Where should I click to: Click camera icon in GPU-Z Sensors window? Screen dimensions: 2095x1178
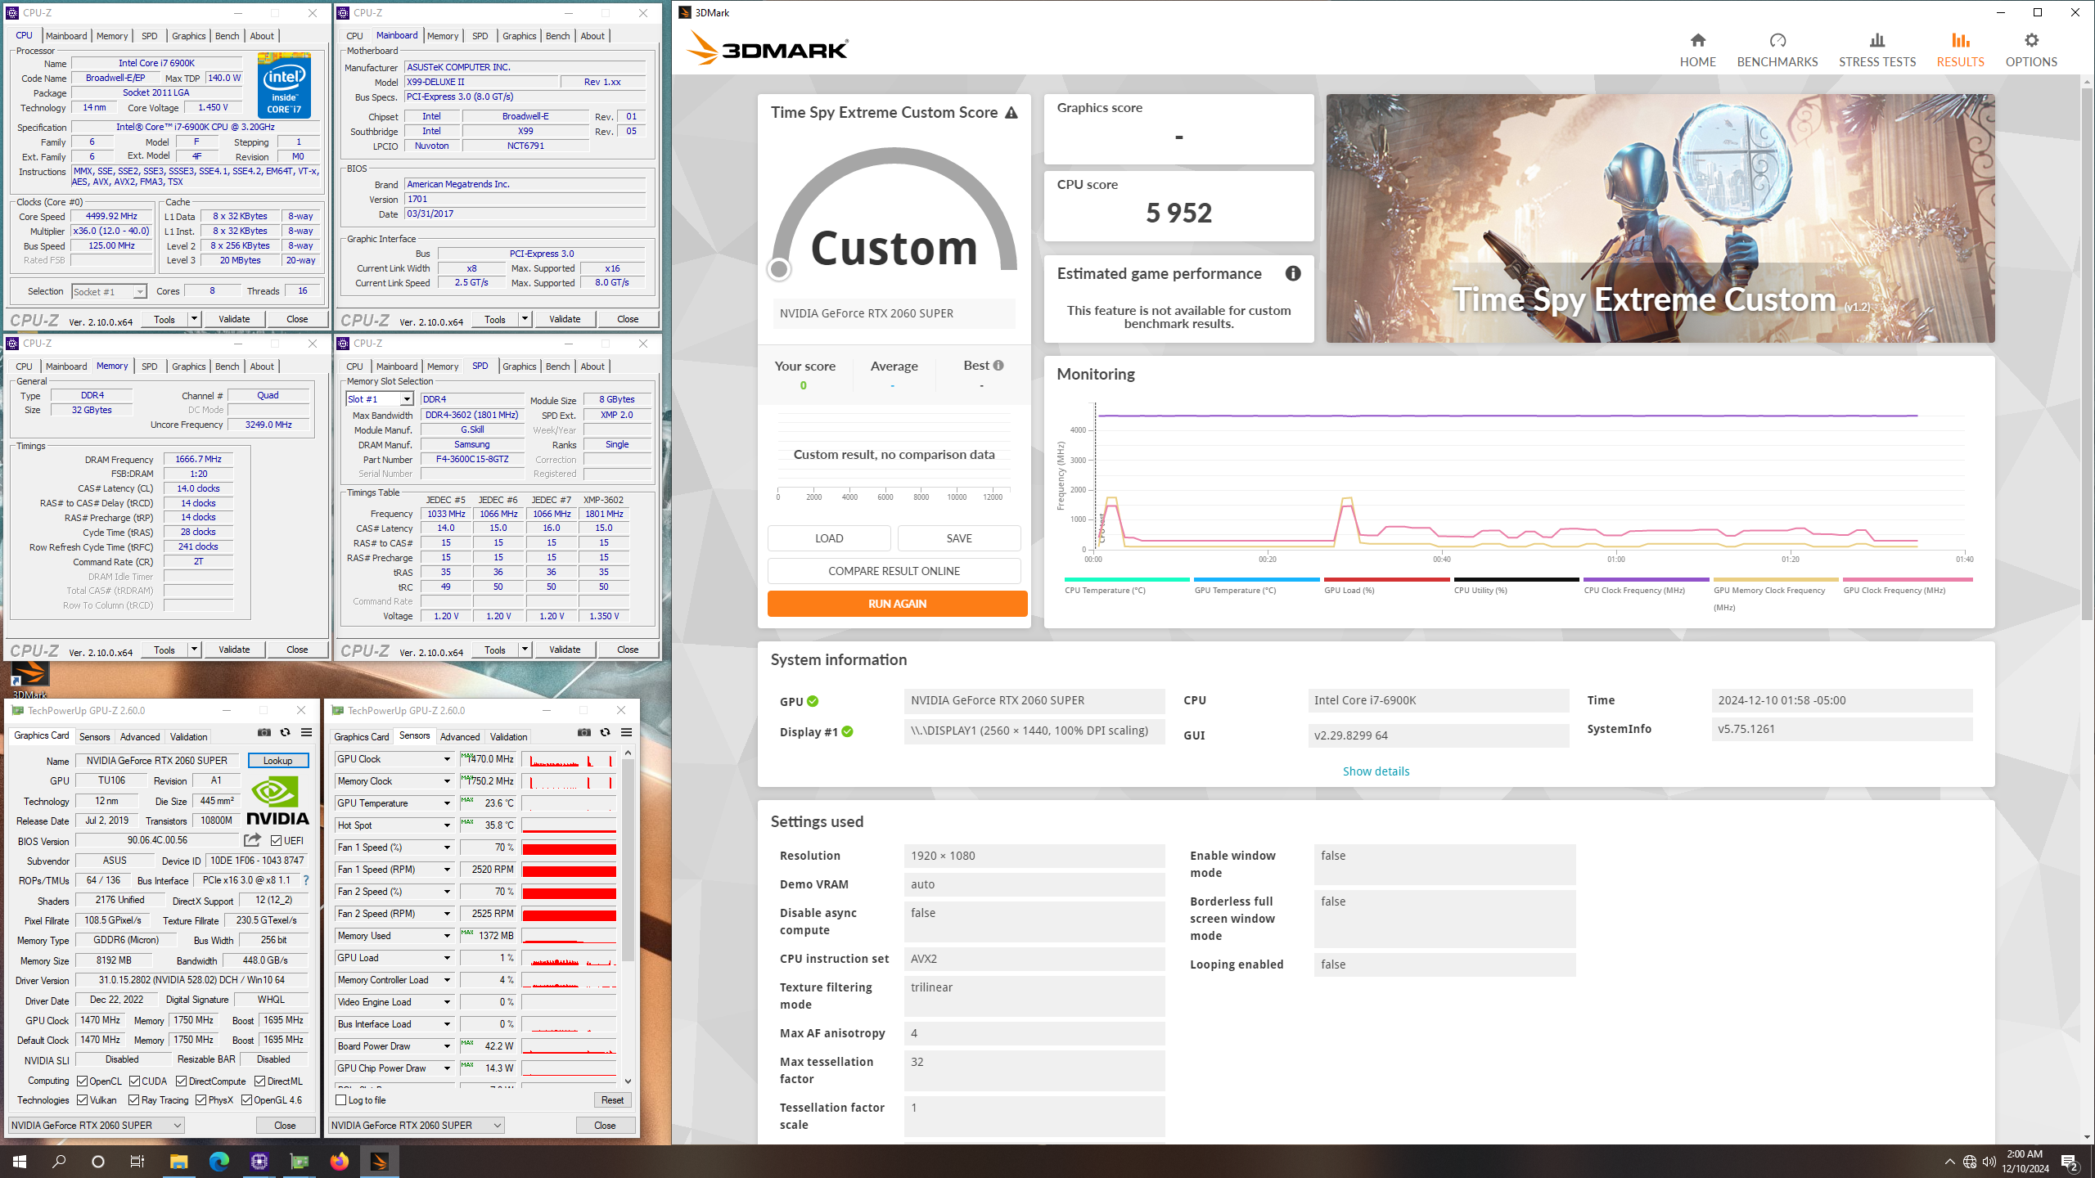click(583, 732)
